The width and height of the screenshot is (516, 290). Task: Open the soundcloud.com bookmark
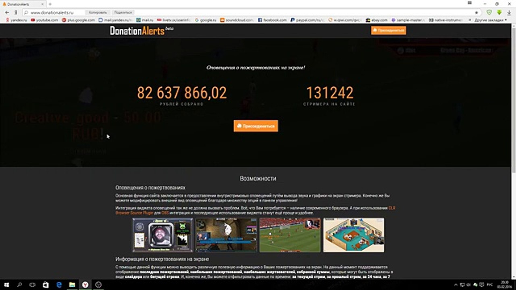(x=237, y=20)
